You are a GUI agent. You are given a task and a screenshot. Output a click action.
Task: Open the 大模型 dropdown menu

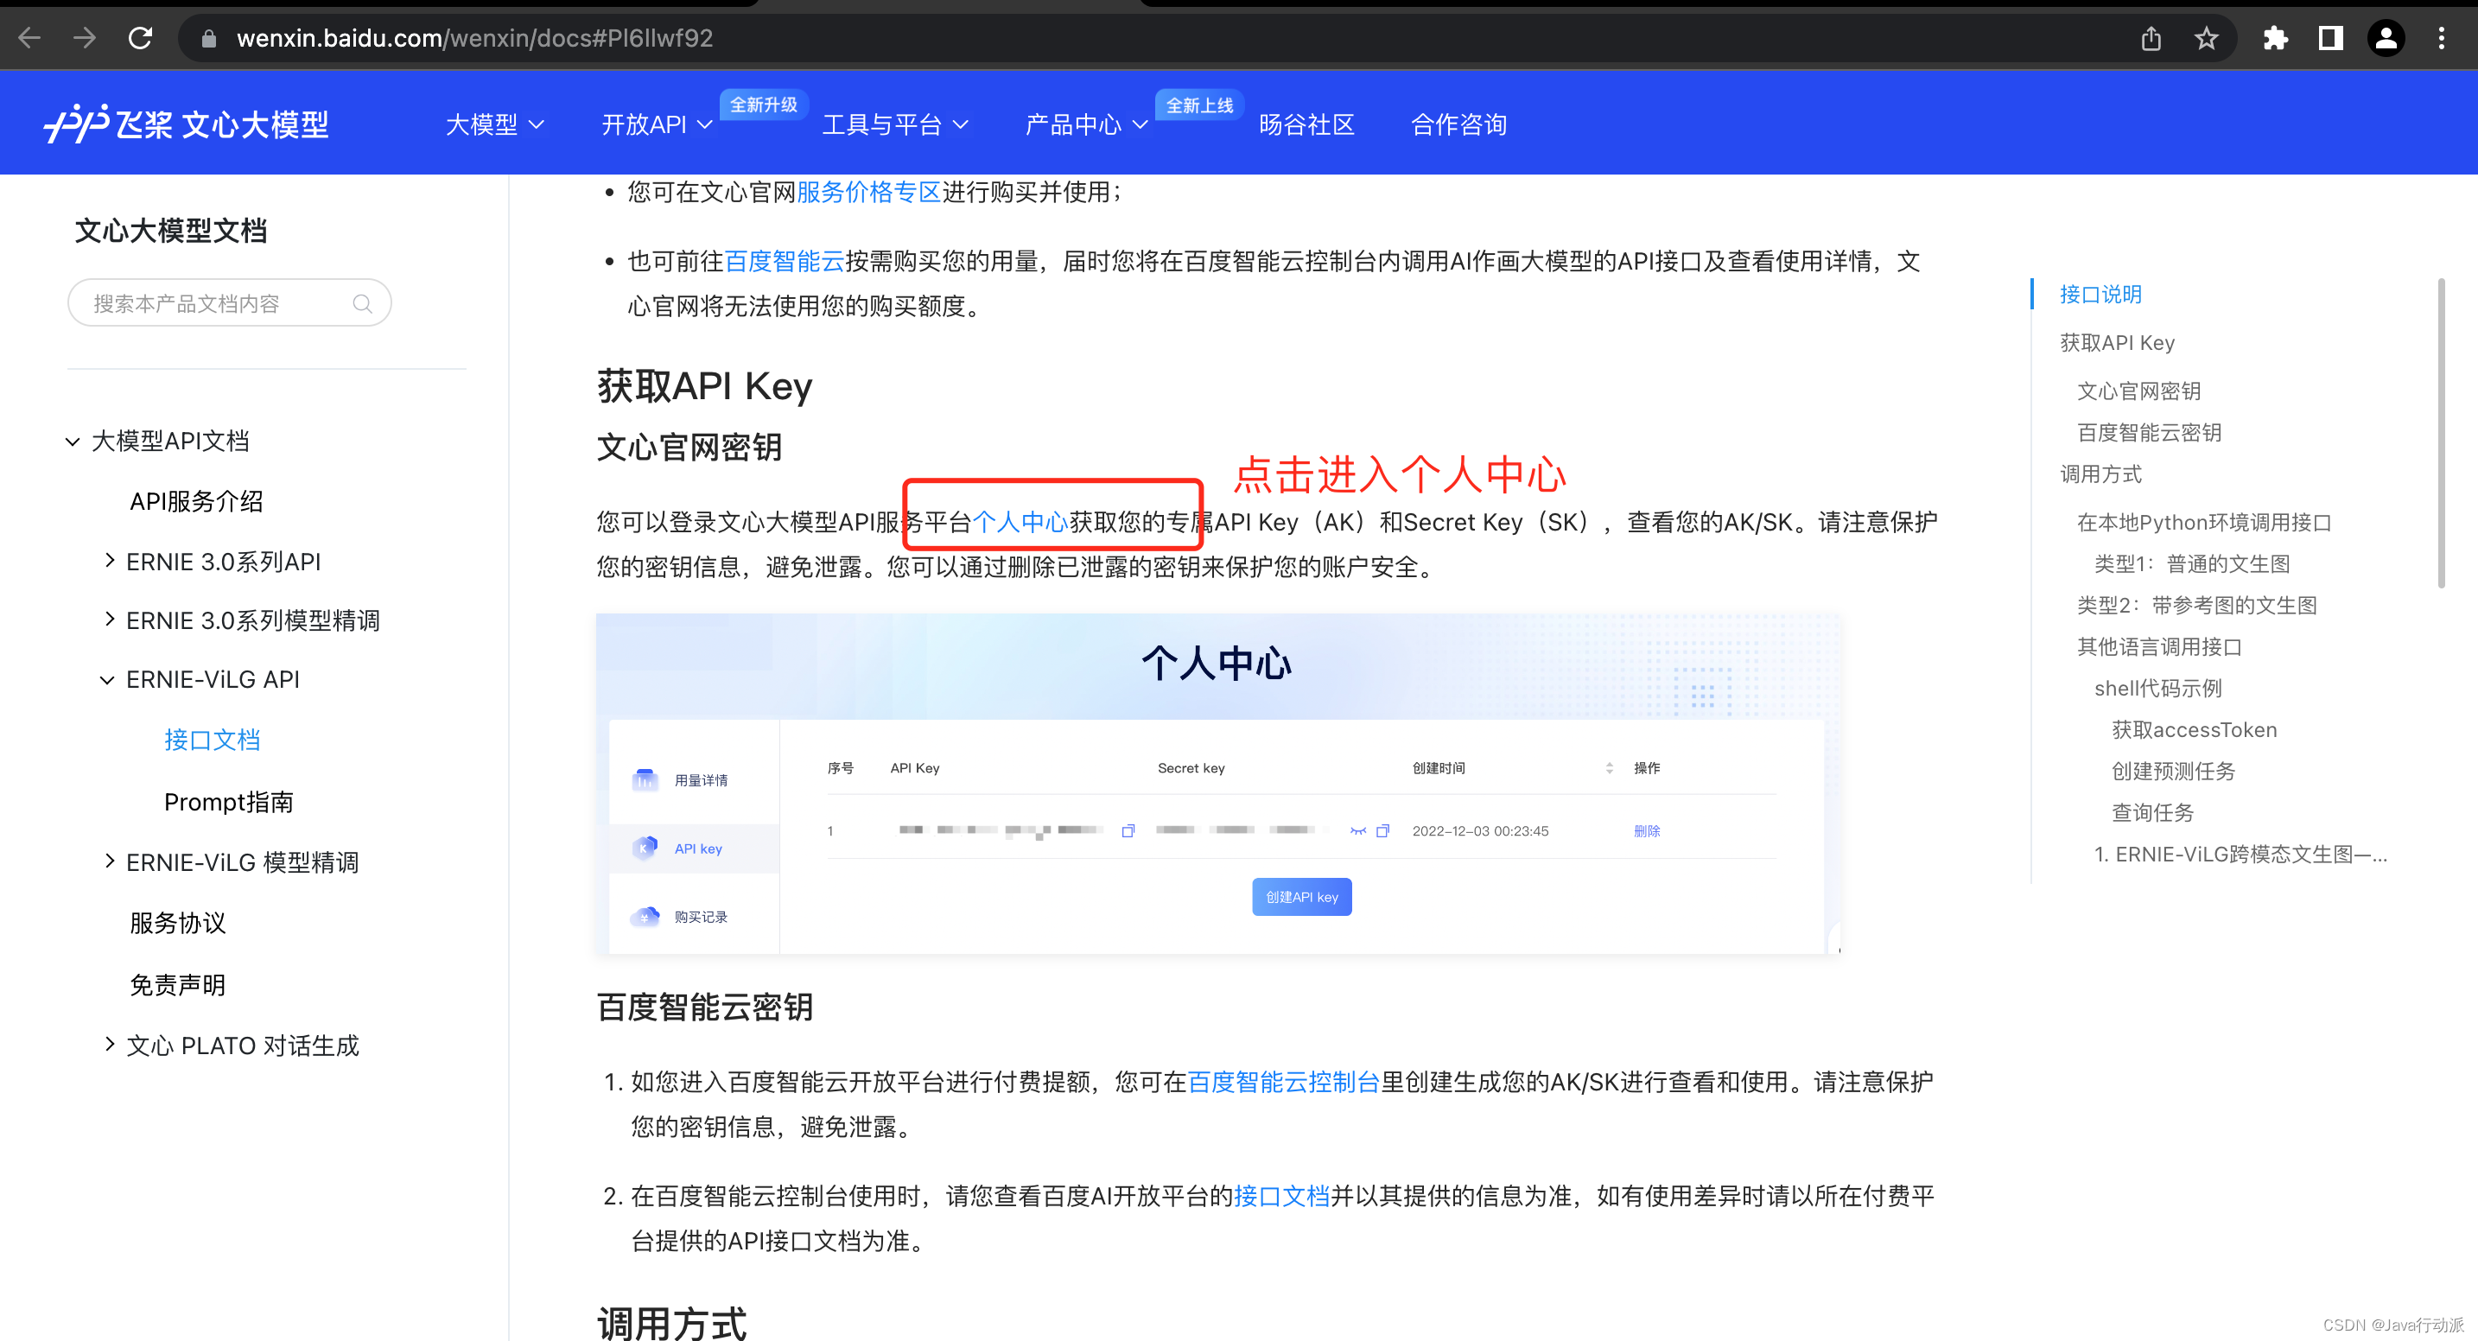(494, 124)
